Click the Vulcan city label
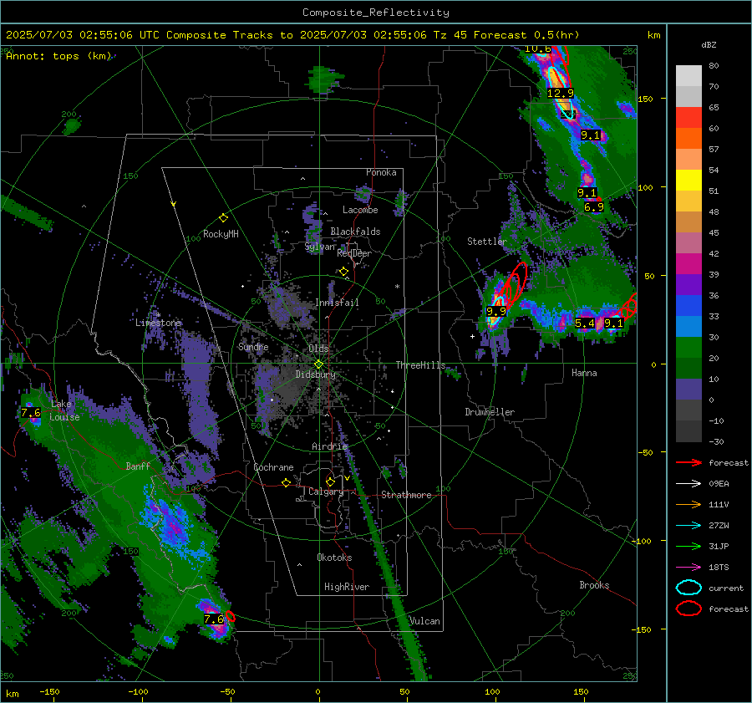This screenshot has height=703, width=752. tap(424, 621)
